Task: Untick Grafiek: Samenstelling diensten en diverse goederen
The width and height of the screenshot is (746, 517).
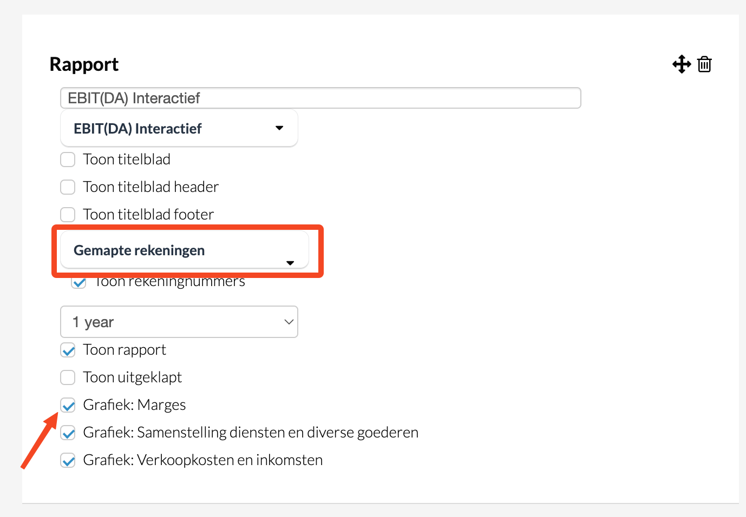Action: tap(68, 433)
